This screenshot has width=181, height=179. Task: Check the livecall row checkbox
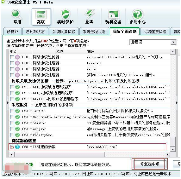(x=12, y=63)
